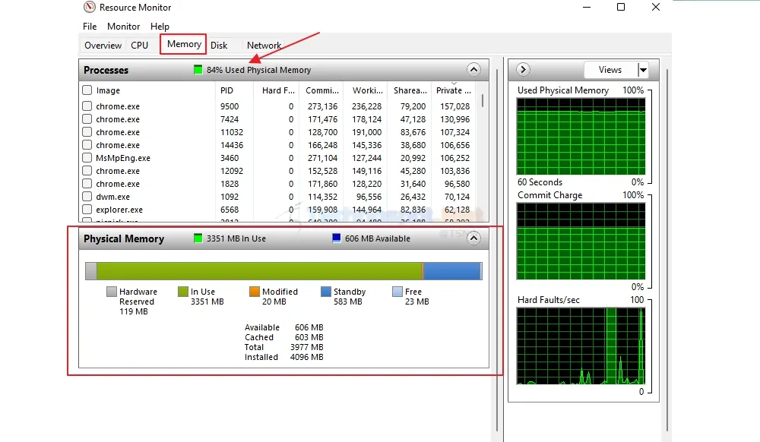Select the MsMpEng.exe process checkbox
The height and width of the screenshot is (442, 760).
point(87,158)
